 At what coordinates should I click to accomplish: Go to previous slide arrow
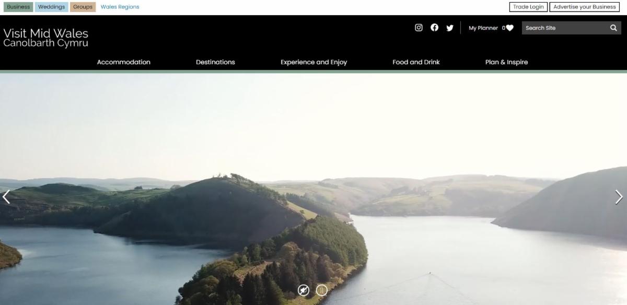[6, 197]
